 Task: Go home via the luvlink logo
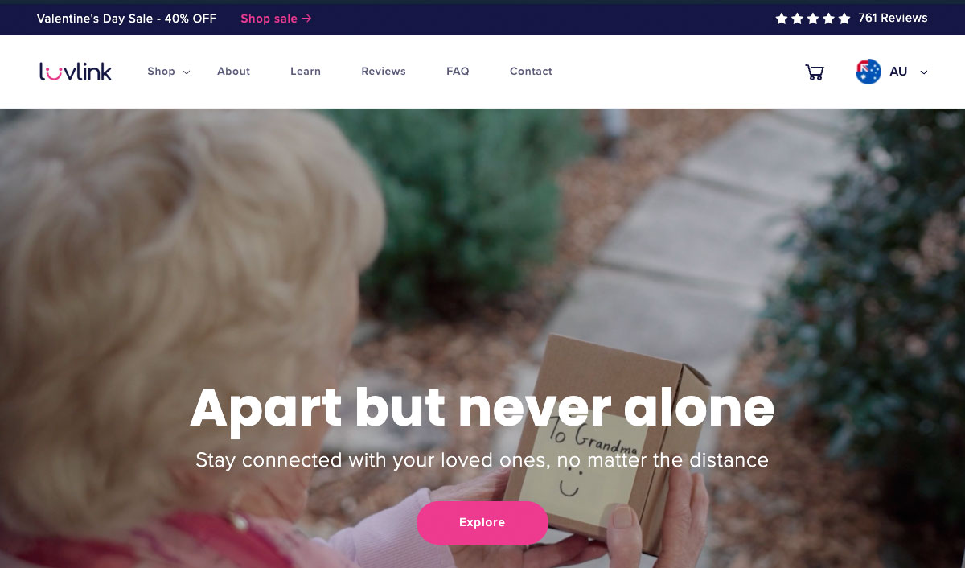[x=76, y=72]
